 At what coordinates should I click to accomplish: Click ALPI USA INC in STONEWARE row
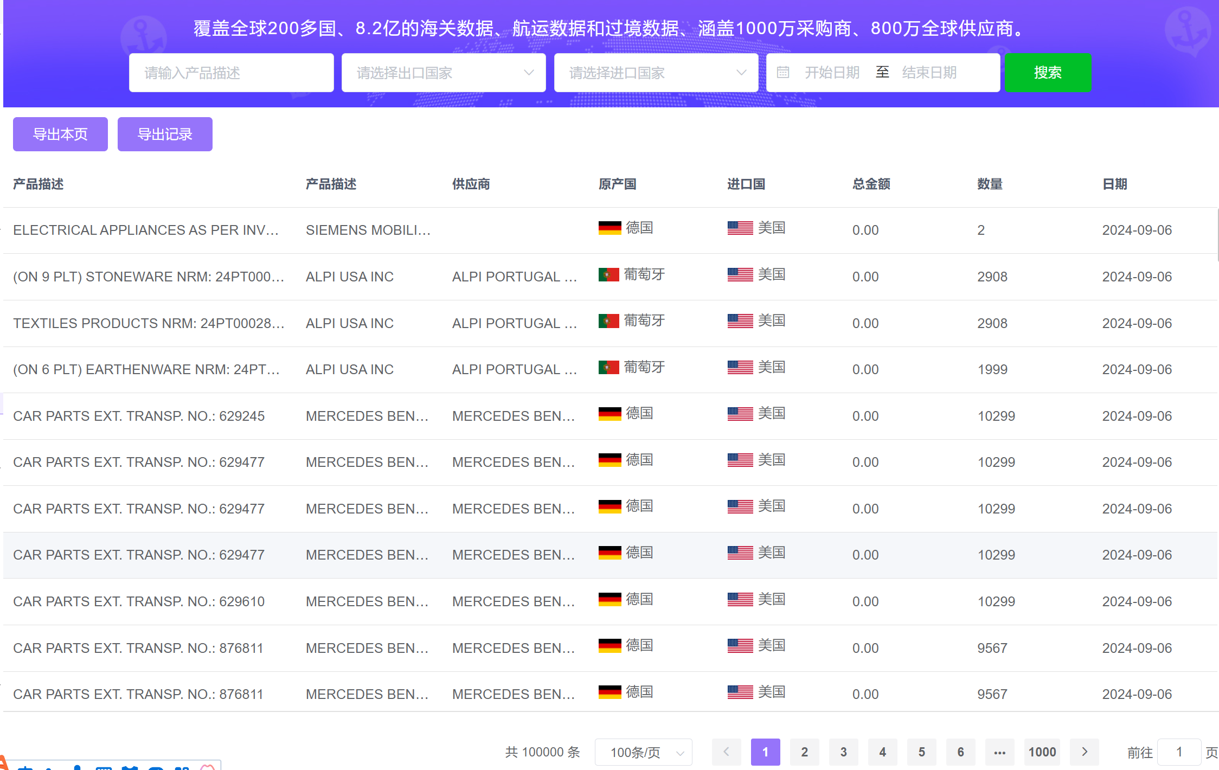(350, 277)
